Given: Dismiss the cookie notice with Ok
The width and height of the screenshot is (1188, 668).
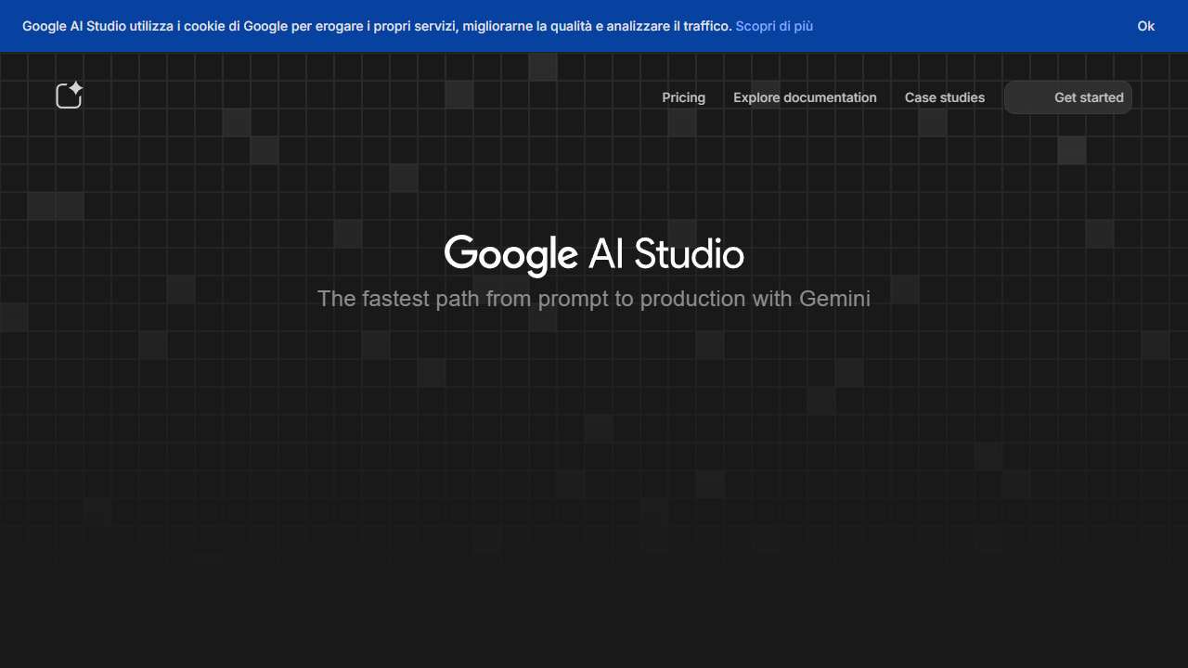Looking at the screenshot, I should click(1145, 26).
